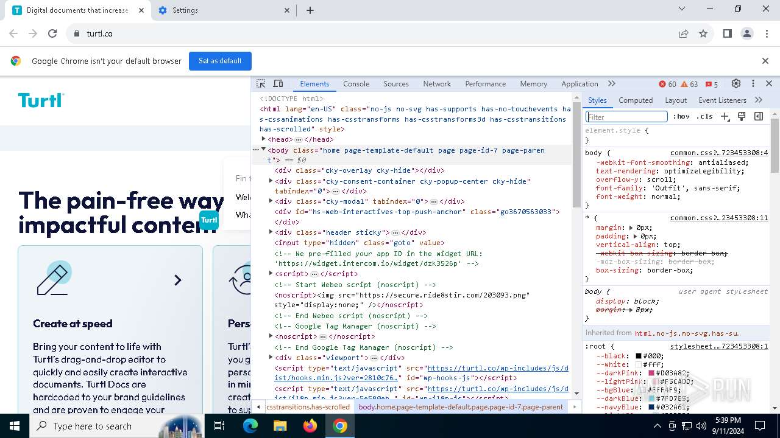Switch to the Settings tab
Image resolution: width=780 pixels, height=438 pixels.
pyautogui.click(x=224, y=10)
